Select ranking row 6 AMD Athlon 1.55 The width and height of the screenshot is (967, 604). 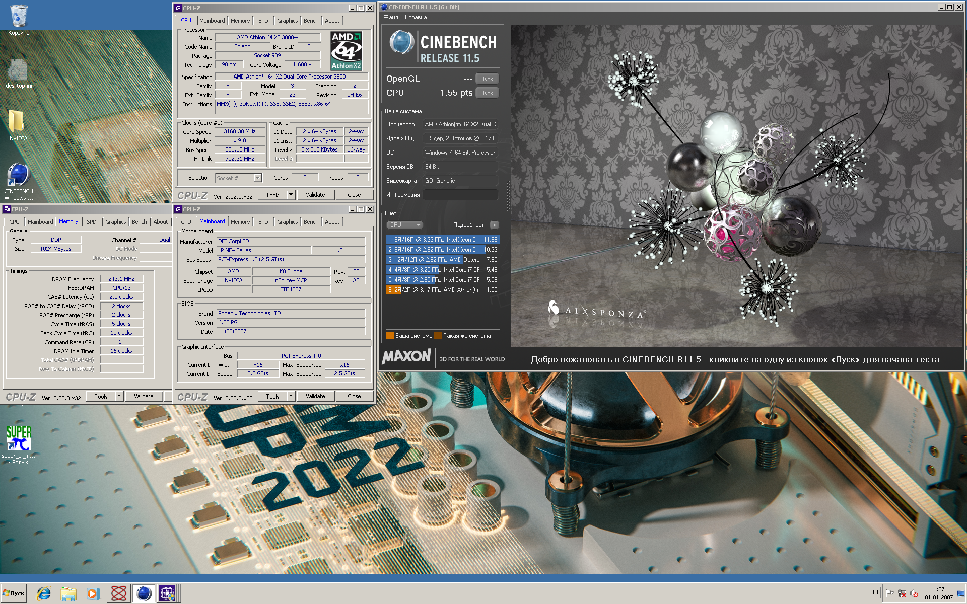point(443,290)
